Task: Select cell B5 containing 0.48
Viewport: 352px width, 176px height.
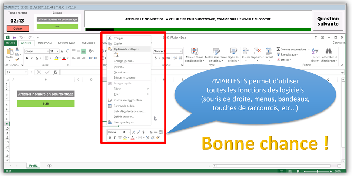Action: (x=46, y=104)
